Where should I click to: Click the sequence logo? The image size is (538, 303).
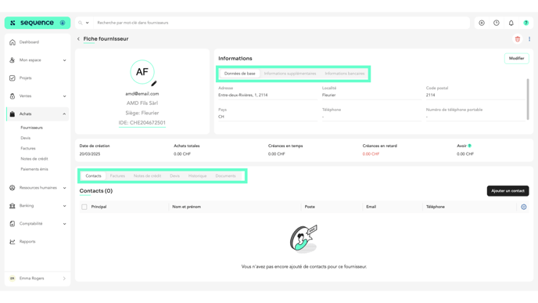tap(33, 23)
